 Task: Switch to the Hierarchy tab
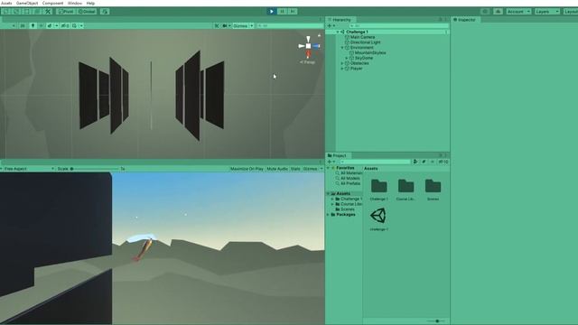(340, 20)
